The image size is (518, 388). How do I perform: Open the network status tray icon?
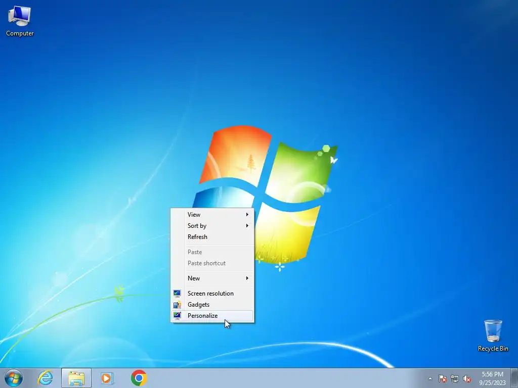[x=455, y=379]
